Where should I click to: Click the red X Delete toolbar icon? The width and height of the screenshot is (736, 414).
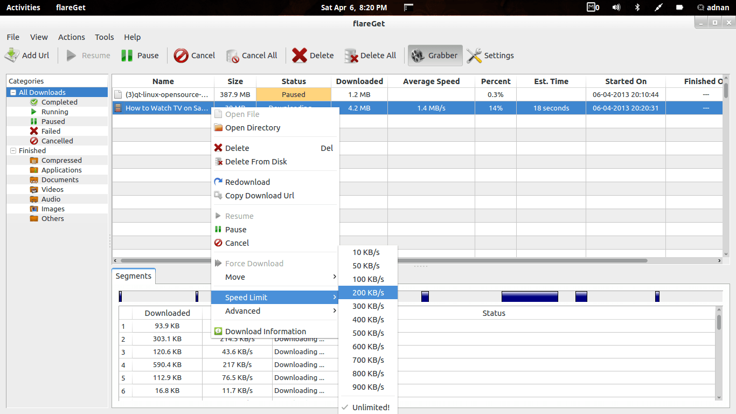(300, 56)
